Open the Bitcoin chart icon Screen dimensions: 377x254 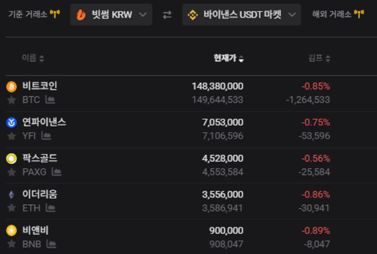pyautogui.click(x=50, y=100)
